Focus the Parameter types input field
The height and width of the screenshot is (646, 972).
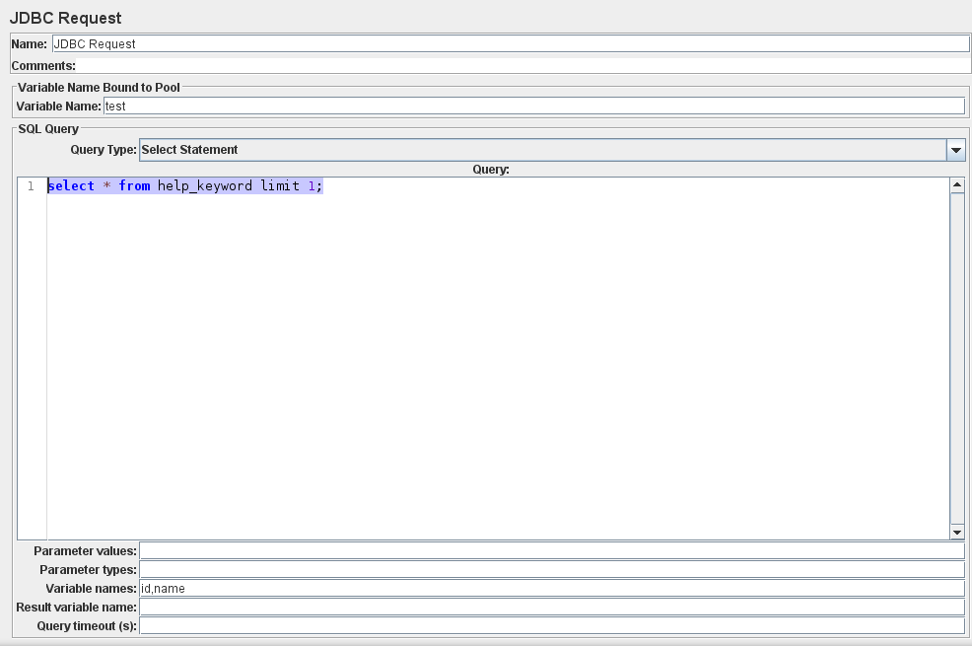click(552, 569)
